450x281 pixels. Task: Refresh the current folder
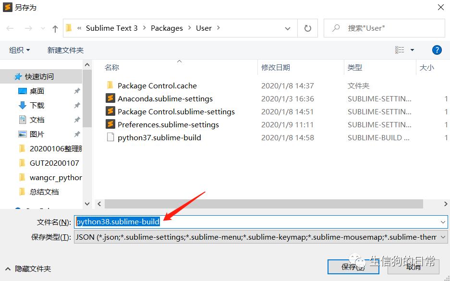[308, 28]
